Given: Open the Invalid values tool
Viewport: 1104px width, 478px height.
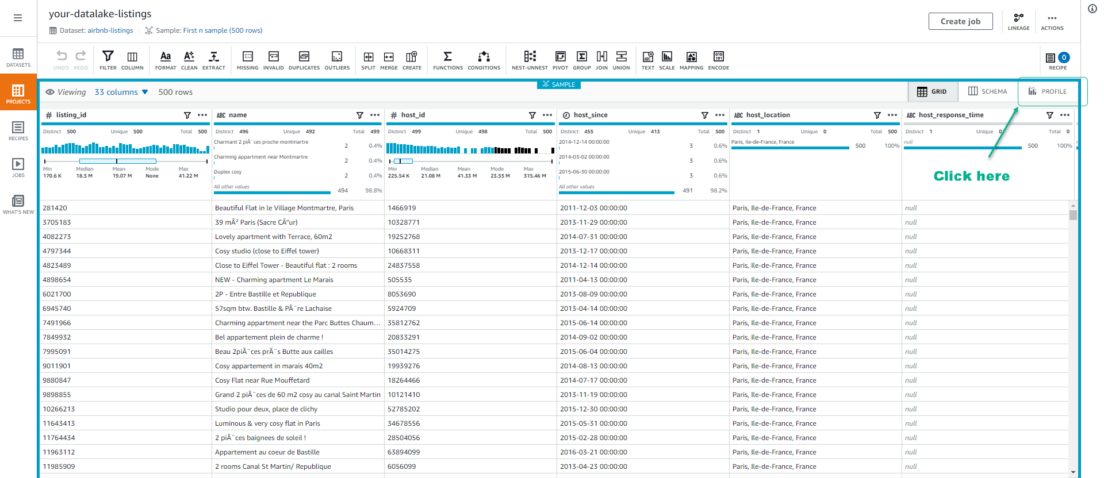Looking at the screenshot, I should pyautogui.click(x=274, y=60).
